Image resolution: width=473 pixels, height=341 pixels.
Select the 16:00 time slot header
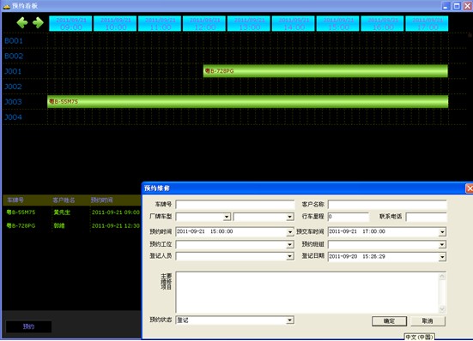383,23
